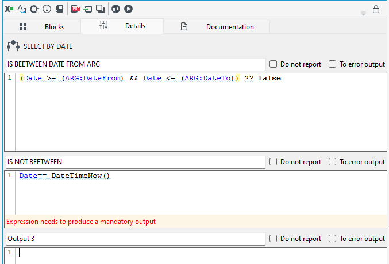
Task: Click the mandatory output error message
Action: [81, 222]
